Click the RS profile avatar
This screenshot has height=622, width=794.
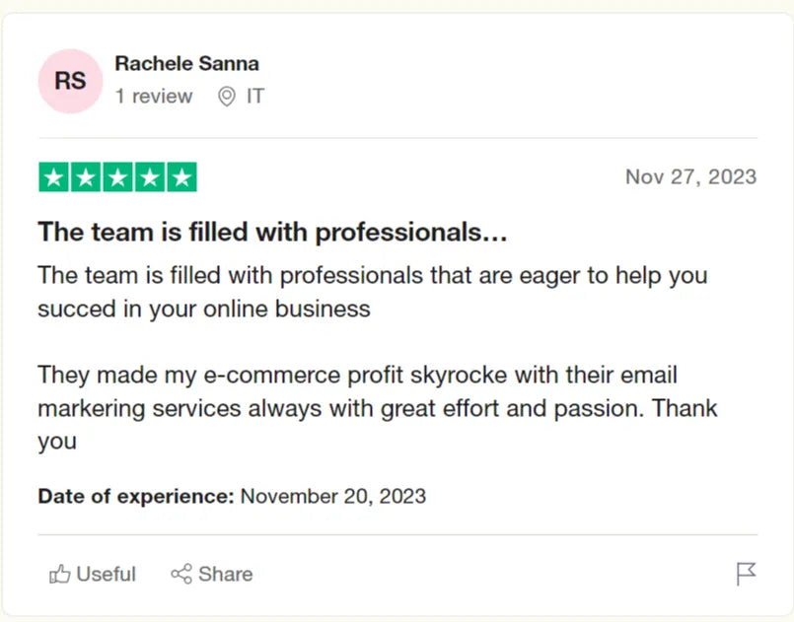point(70,81)
